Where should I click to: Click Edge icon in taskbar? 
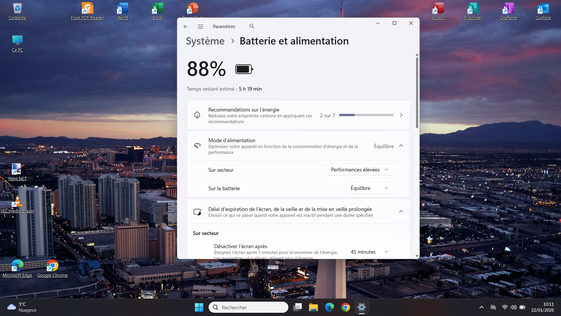point(330,307)
